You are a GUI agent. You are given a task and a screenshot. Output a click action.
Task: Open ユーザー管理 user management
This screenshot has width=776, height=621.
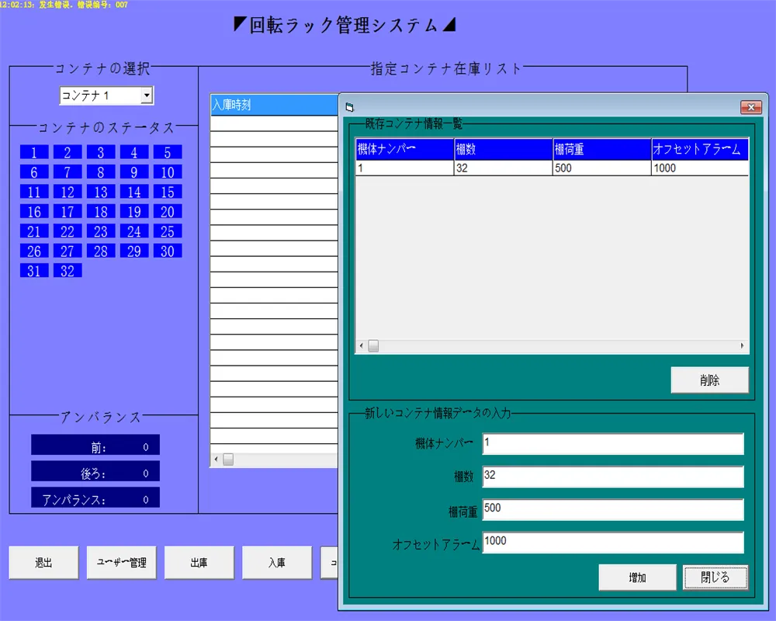point(121,563)
